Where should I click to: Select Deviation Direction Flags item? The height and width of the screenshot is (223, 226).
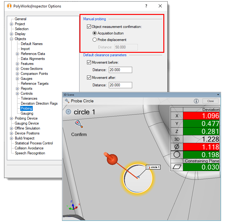(x=39, y=103)
